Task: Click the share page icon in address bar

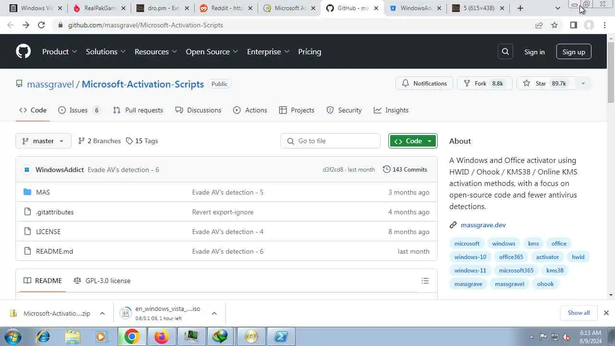Action: [x=539, y=25]
